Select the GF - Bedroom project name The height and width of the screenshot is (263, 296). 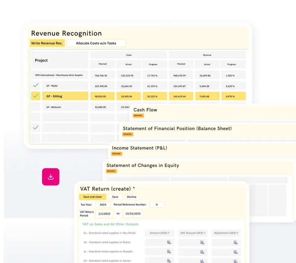point(65,107)
